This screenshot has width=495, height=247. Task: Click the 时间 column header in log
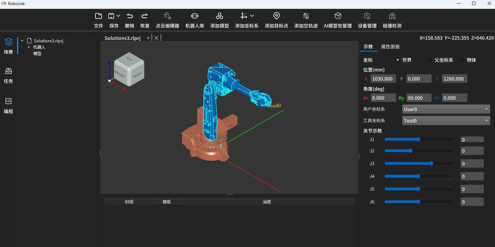[129, 202]
